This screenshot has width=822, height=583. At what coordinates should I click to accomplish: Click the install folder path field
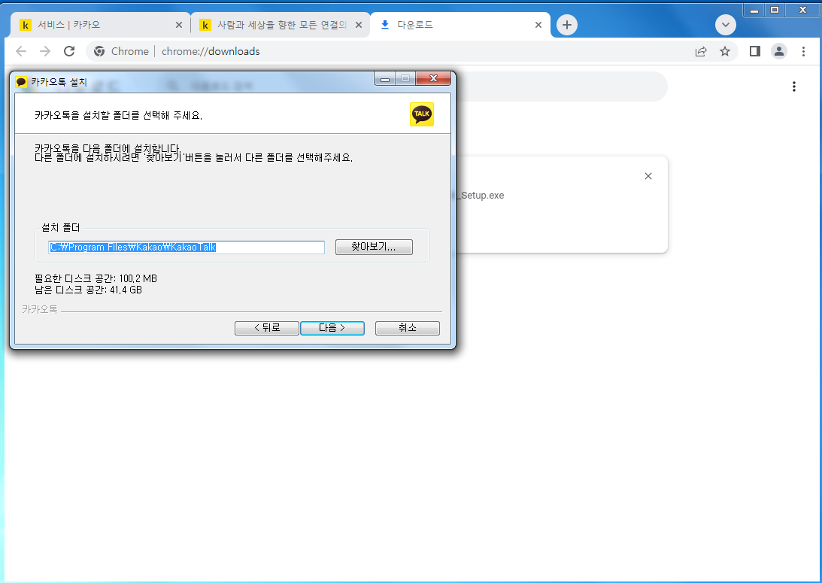pos(187,247)
